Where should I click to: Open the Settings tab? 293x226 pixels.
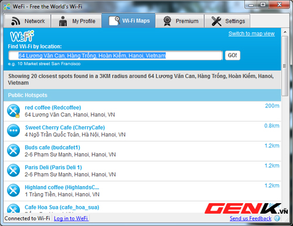(x=227, y=21)
